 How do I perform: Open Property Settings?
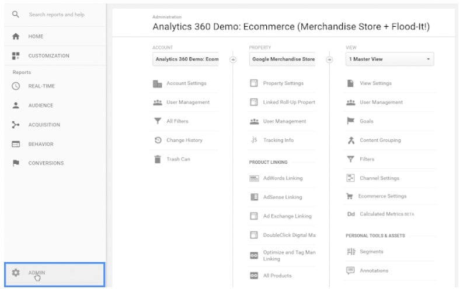tap(283, 83)
